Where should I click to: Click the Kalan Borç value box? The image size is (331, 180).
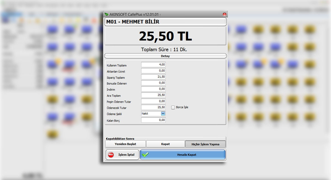(153, 120)
